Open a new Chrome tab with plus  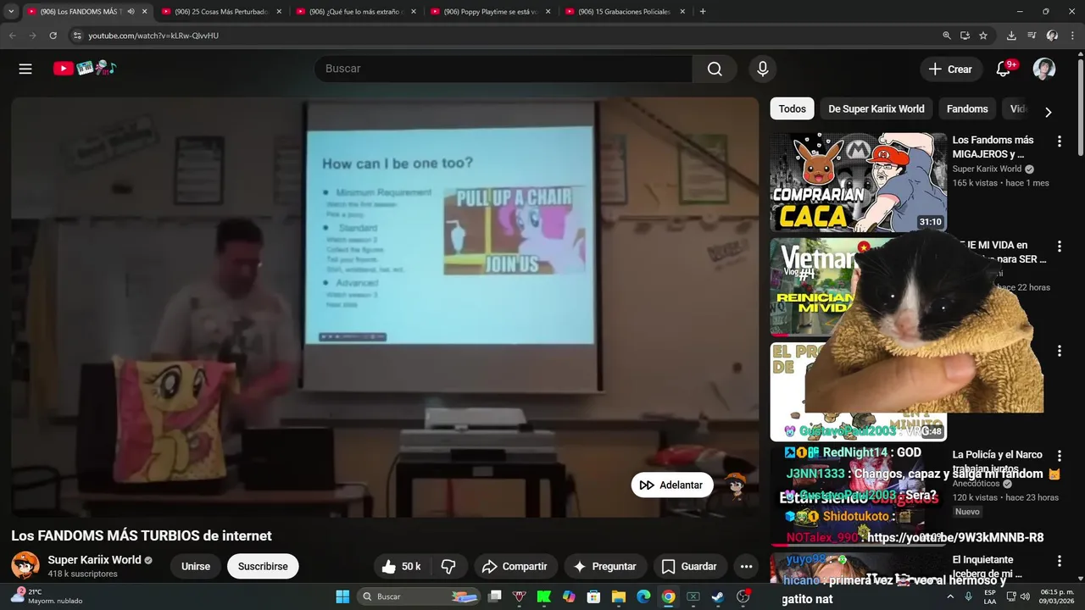pos(703,12)
